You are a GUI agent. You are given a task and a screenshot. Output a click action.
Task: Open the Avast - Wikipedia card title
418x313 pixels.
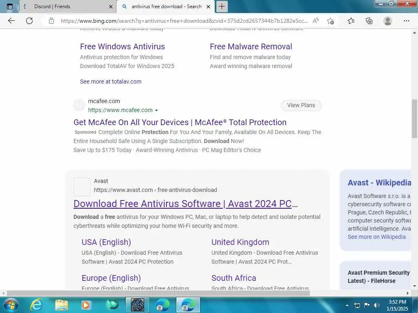click(x=379, y=183)
